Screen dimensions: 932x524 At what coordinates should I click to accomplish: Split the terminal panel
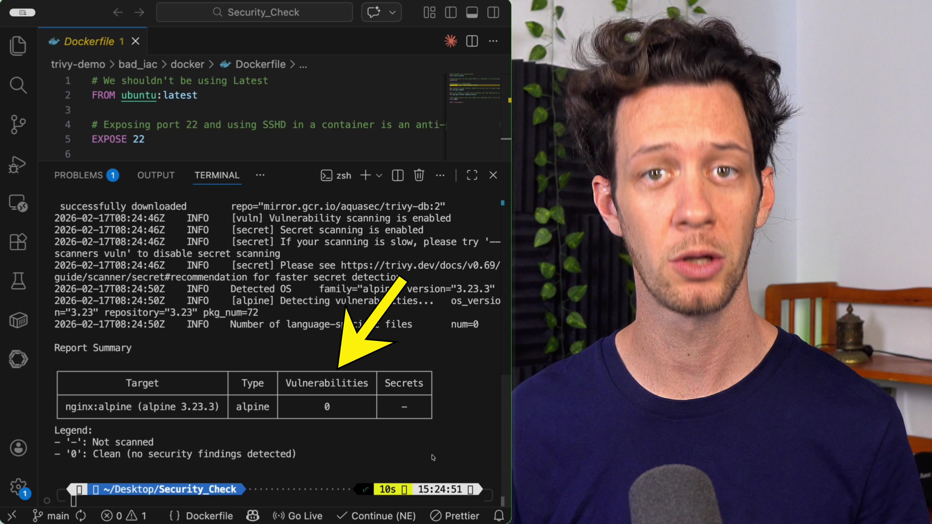(x=398, y=175)
